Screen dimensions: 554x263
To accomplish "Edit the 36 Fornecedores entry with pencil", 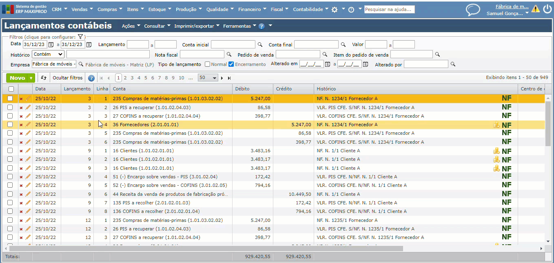I will pyautogui.click(x=28, y=125).
